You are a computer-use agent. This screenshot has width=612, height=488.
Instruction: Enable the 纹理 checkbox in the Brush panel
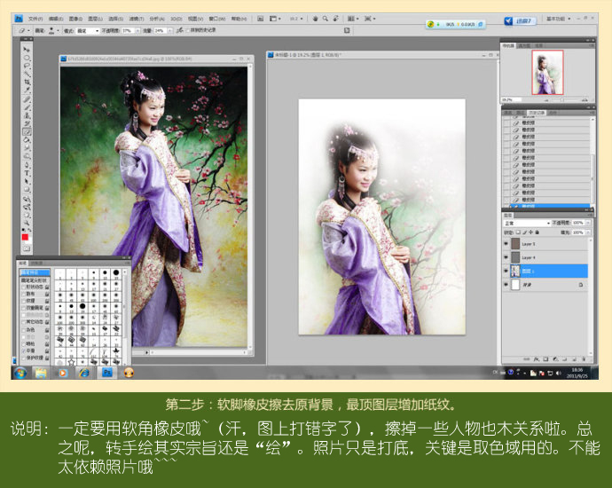click(x=23, y=301)
